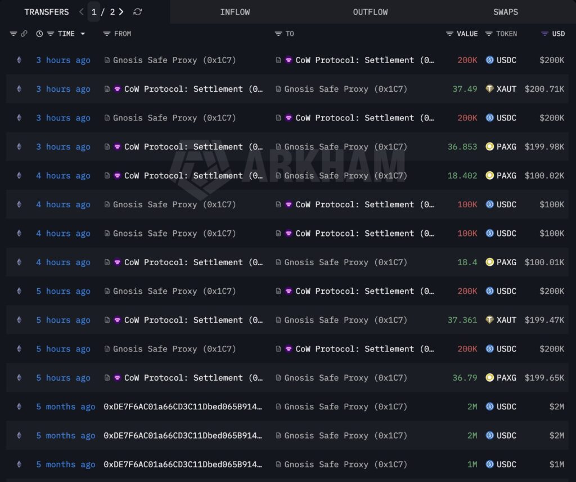The width and height of the screenshot is (576, 482).
Task: Open CoW Protocol sender in 37.361 XAUT row
Action: (x=193, y=320)
